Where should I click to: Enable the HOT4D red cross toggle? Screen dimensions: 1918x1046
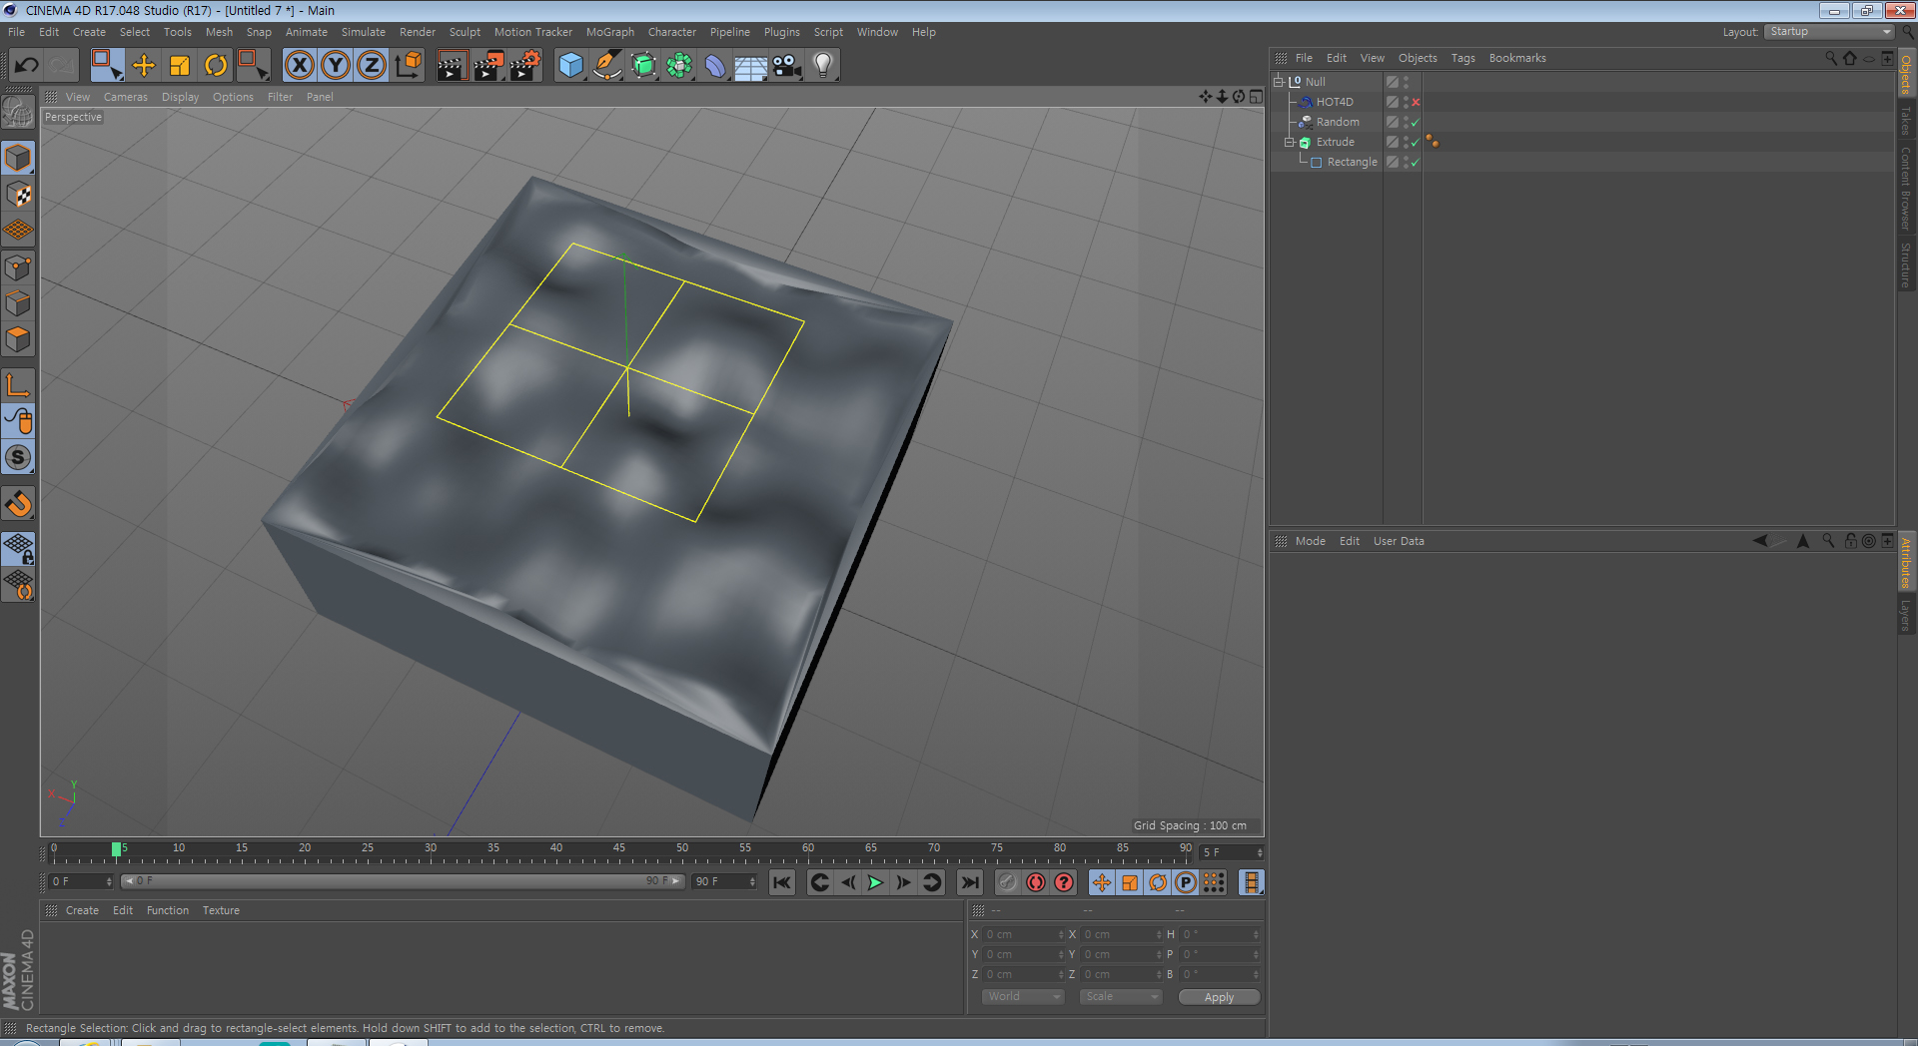pyautogui.click(x=1416, y=102)
